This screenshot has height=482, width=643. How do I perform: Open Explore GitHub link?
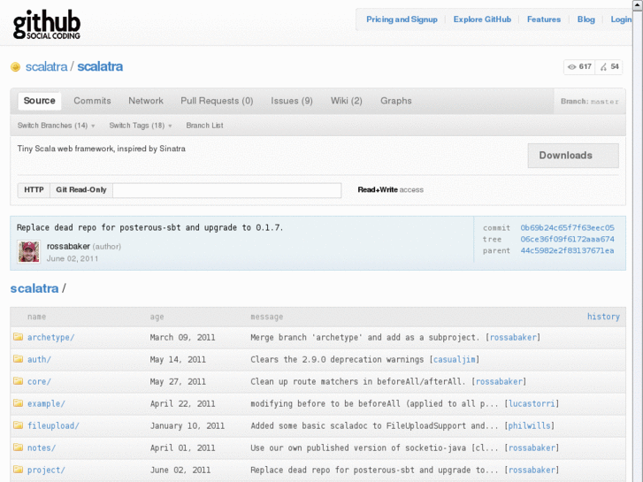coord(482,19)
